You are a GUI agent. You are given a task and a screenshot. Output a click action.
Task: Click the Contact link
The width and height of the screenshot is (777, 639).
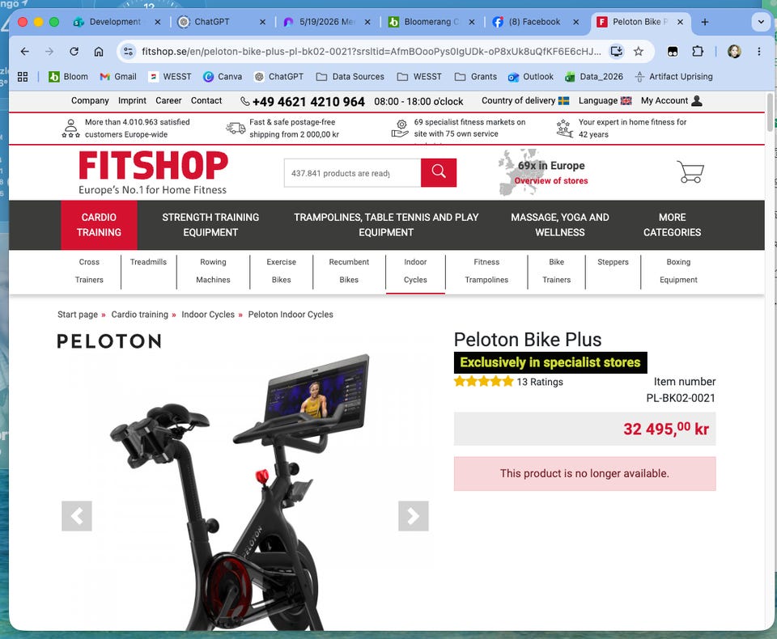pyautogui.click(x=206, y=100)
